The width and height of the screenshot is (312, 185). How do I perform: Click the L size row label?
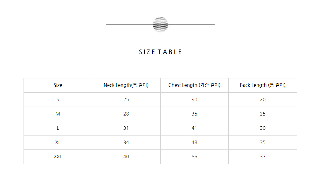[x=58, y=128]
